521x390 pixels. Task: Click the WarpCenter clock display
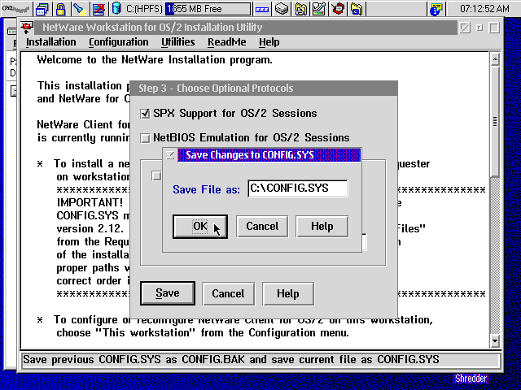coord(484,9)
